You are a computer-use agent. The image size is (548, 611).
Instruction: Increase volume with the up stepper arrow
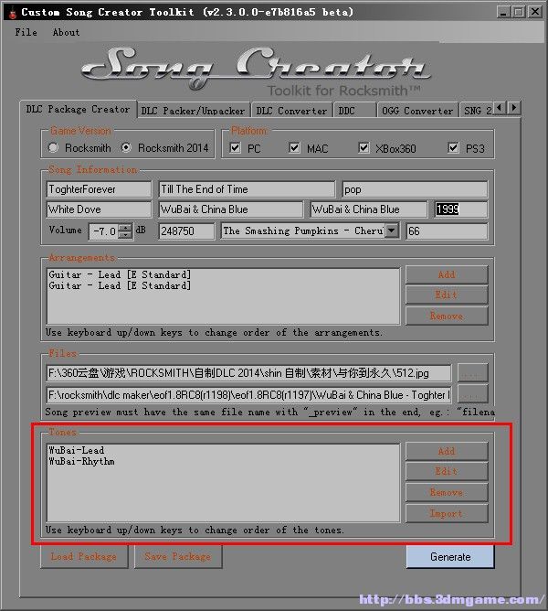point(125,227)
